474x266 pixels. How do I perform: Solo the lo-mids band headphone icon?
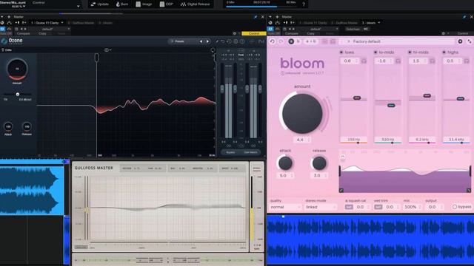click(x=398, y=61)
